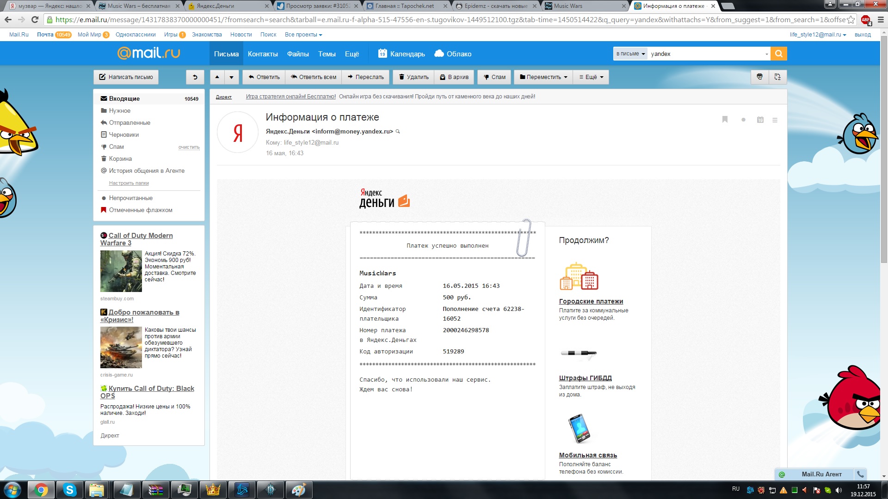
Task: Click the print message icon
Action: tap(759, 77)
